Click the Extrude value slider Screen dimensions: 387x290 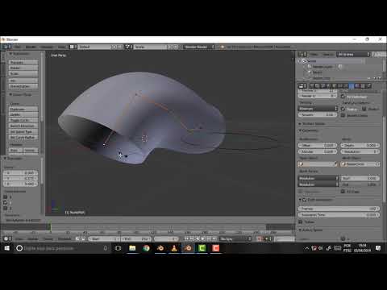[x=318, y=151]
